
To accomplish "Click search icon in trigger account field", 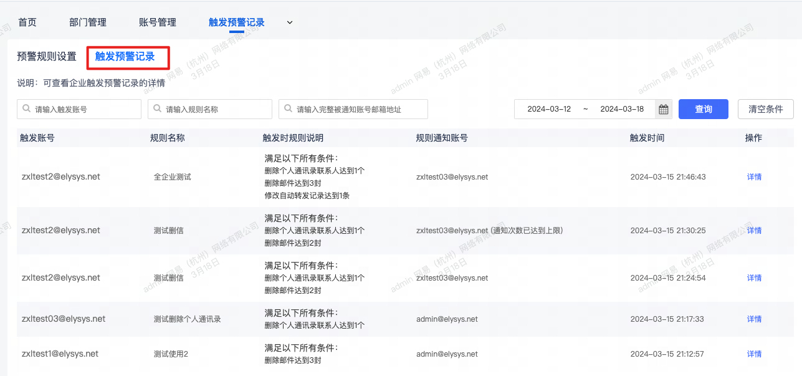I will (x=26, y=108).
